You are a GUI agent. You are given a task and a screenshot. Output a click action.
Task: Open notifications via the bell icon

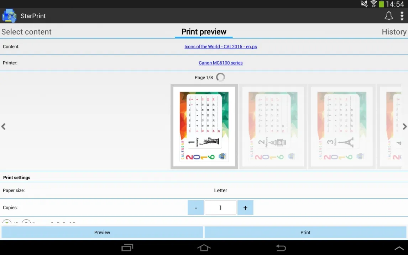pyautogui.click(x=389, y=16)
